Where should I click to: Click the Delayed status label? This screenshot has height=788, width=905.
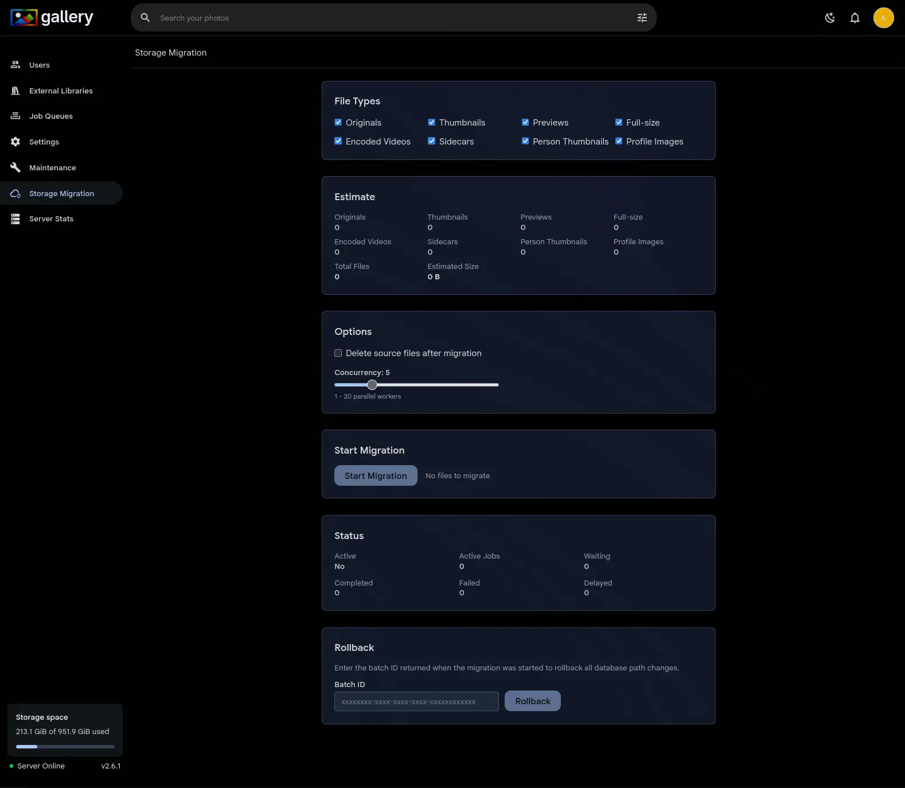click(598, 583)
